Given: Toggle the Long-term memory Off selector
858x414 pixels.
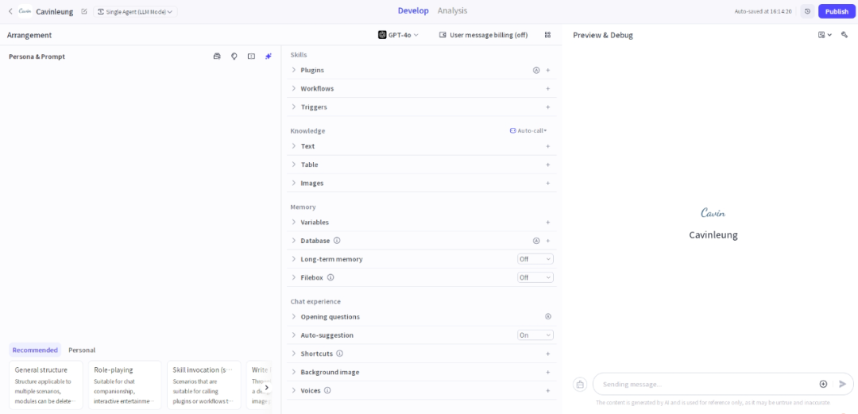Looking at the screenshot, I should pos(535,259).
